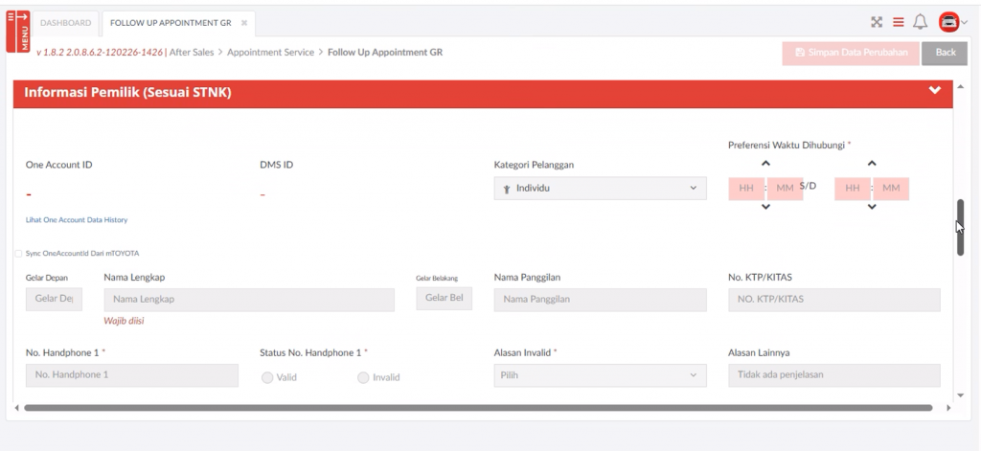Select Invalid for Status No. Handphone 1
The height and width of the screenshot is (451, 981).
click(363, 377)
